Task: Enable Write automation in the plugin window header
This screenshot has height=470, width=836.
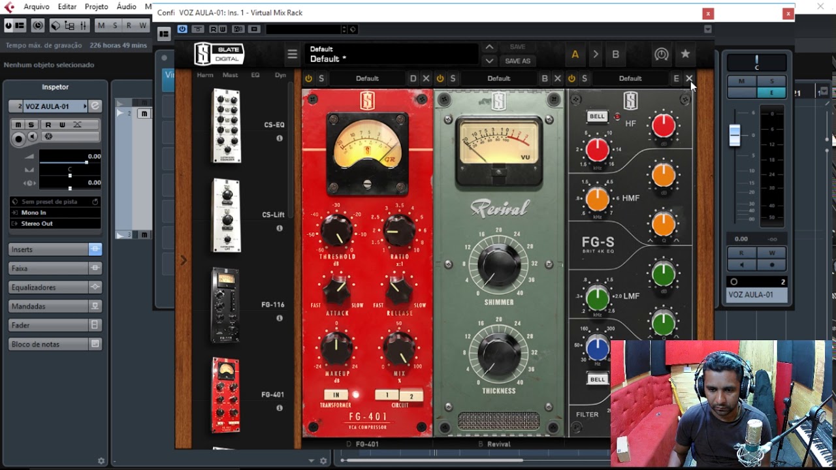Action: click(x=223, y=29)
